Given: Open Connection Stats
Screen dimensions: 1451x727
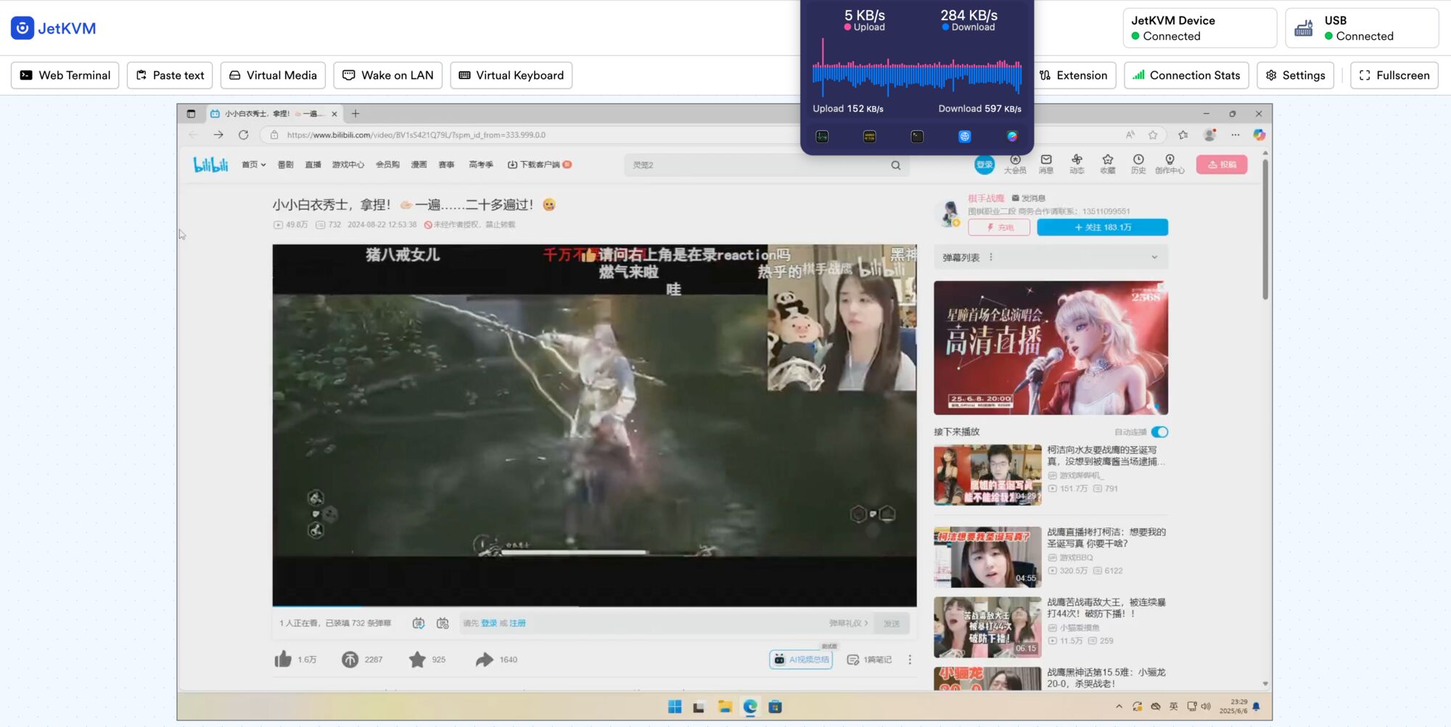Looking at the screenshot, I should (x=1186, y=75).
